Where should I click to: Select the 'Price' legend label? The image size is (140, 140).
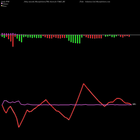[x=4, y=6]
